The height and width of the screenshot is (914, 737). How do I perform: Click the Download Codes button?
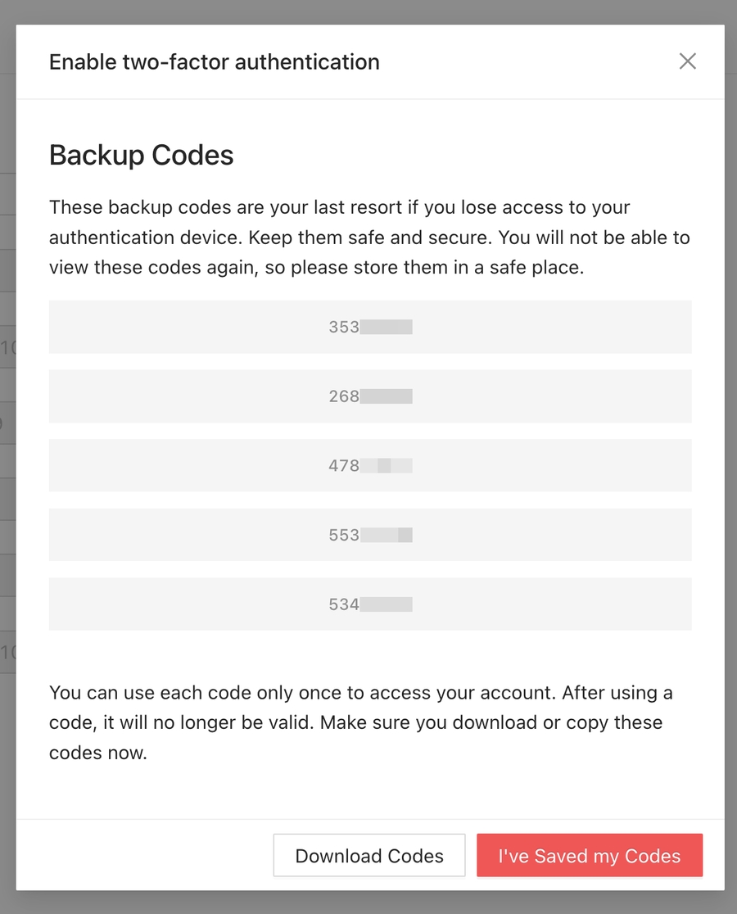(369, 856)
